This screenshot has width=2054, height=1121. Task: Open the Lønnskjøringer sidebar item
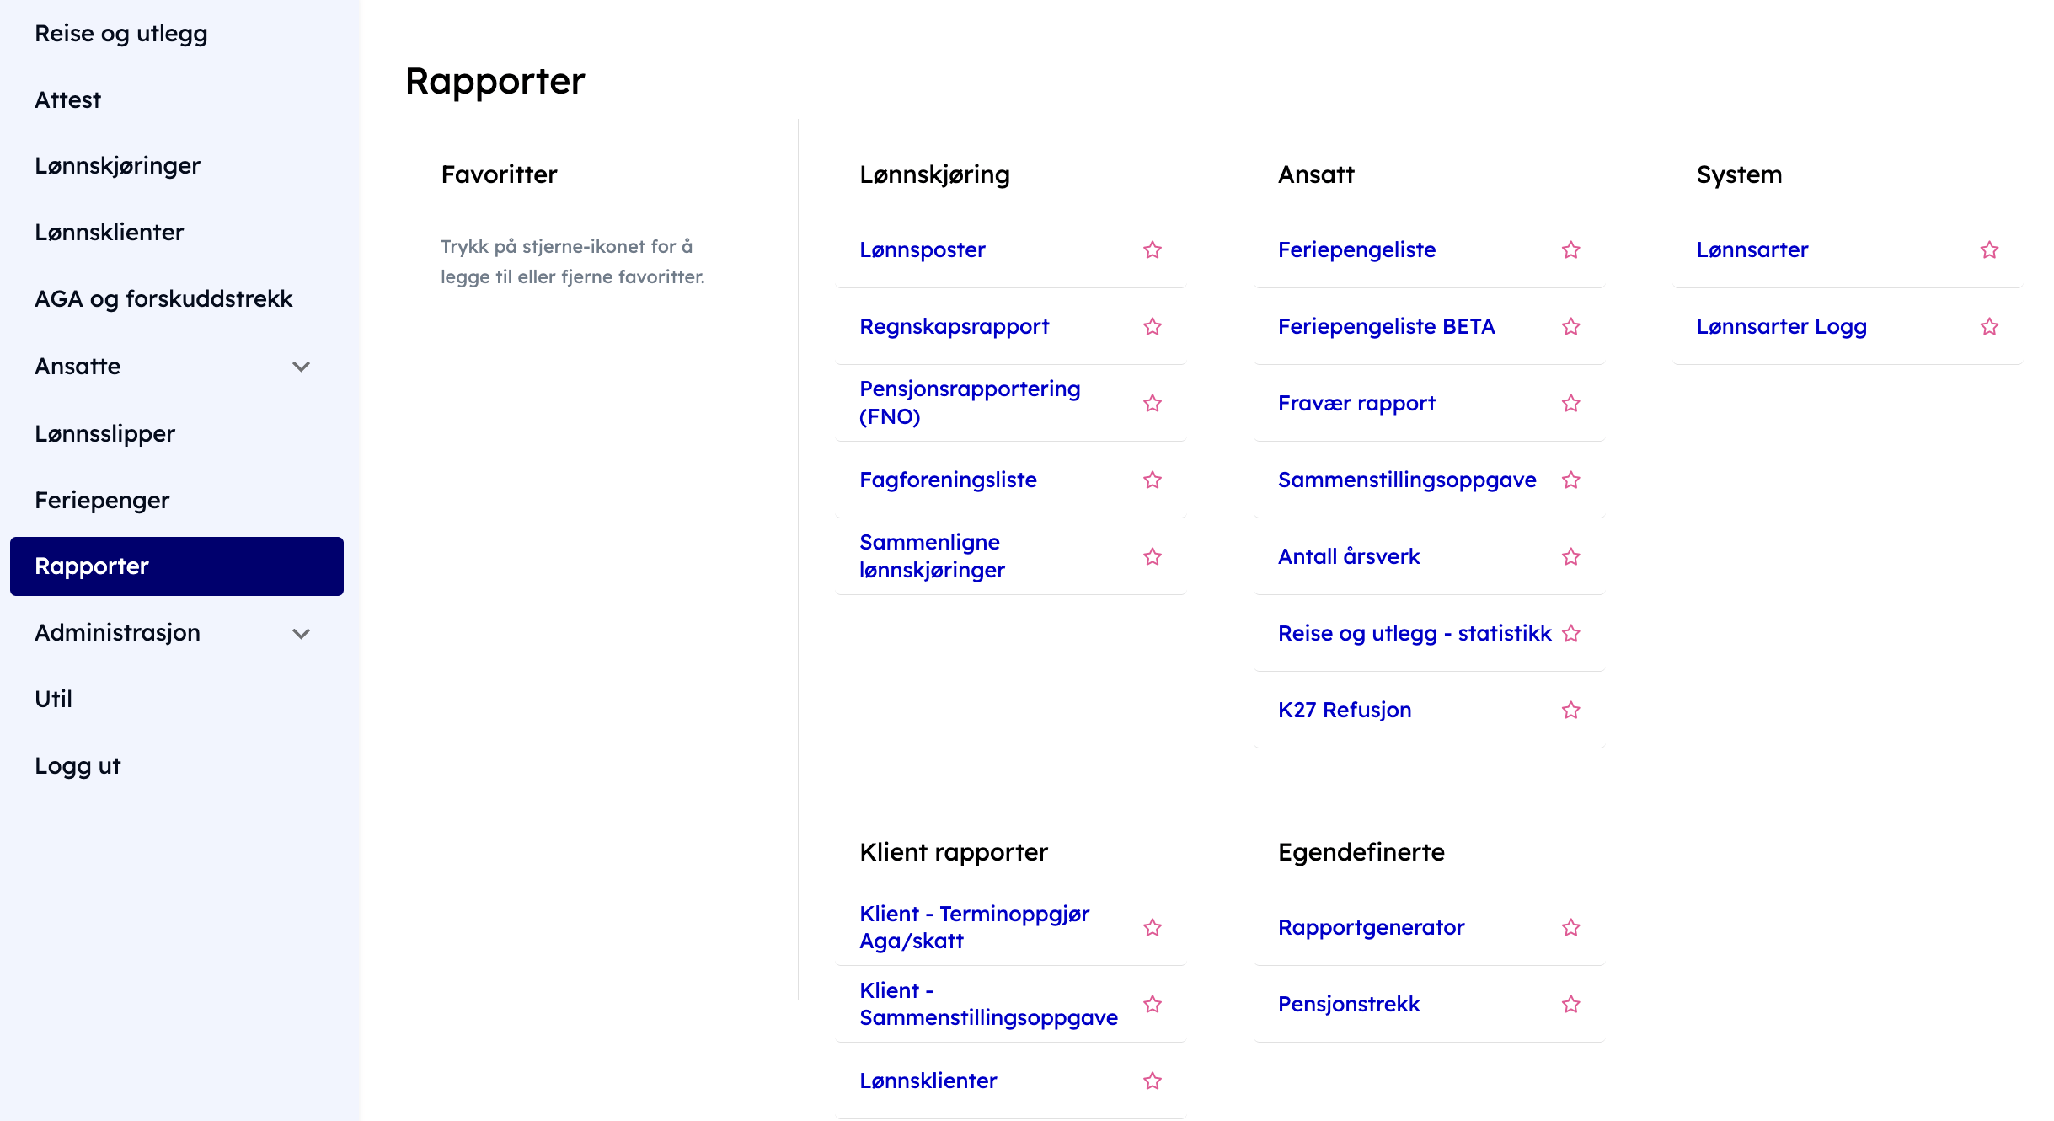point(117,166)
